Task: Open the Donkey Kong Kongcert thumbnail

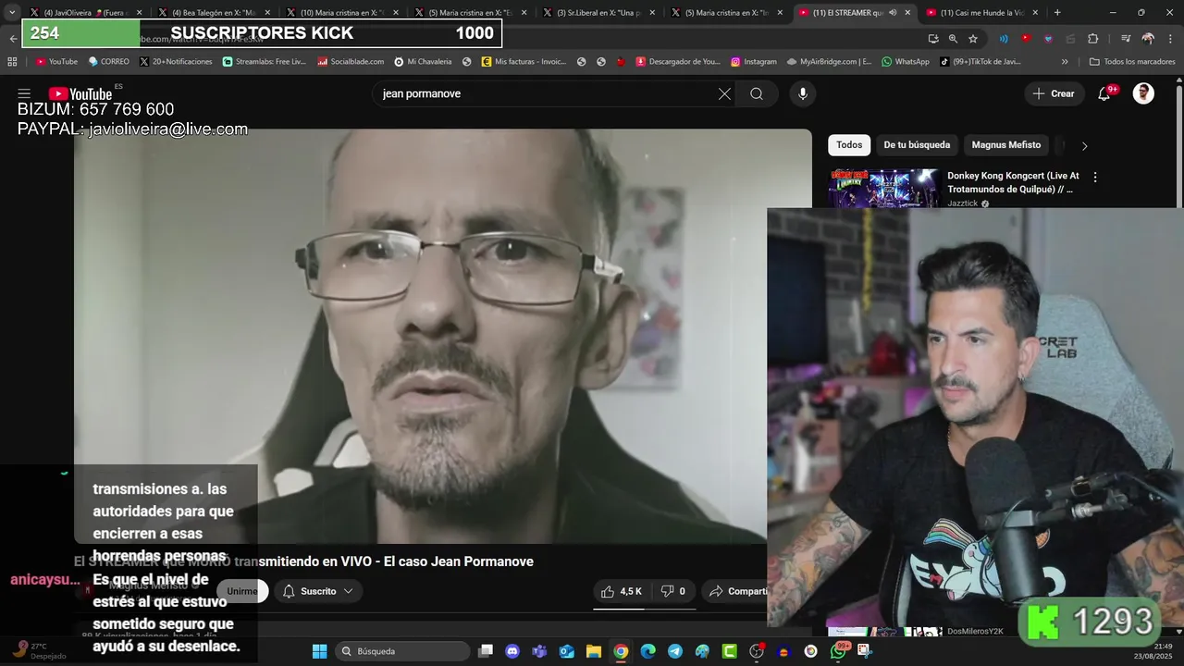Action: [883, 188]
